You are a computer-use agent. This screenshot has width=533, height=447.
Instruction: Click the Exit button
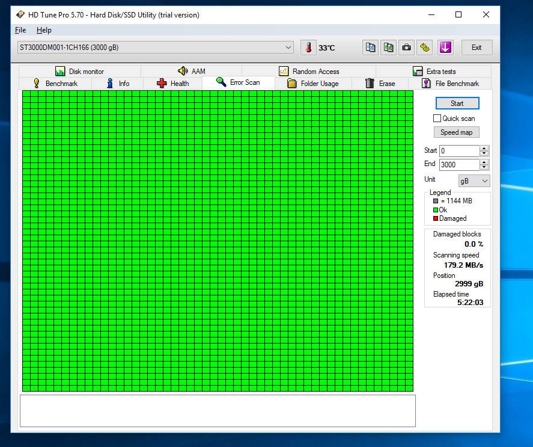pyautogui.click(x=477, y=48)
